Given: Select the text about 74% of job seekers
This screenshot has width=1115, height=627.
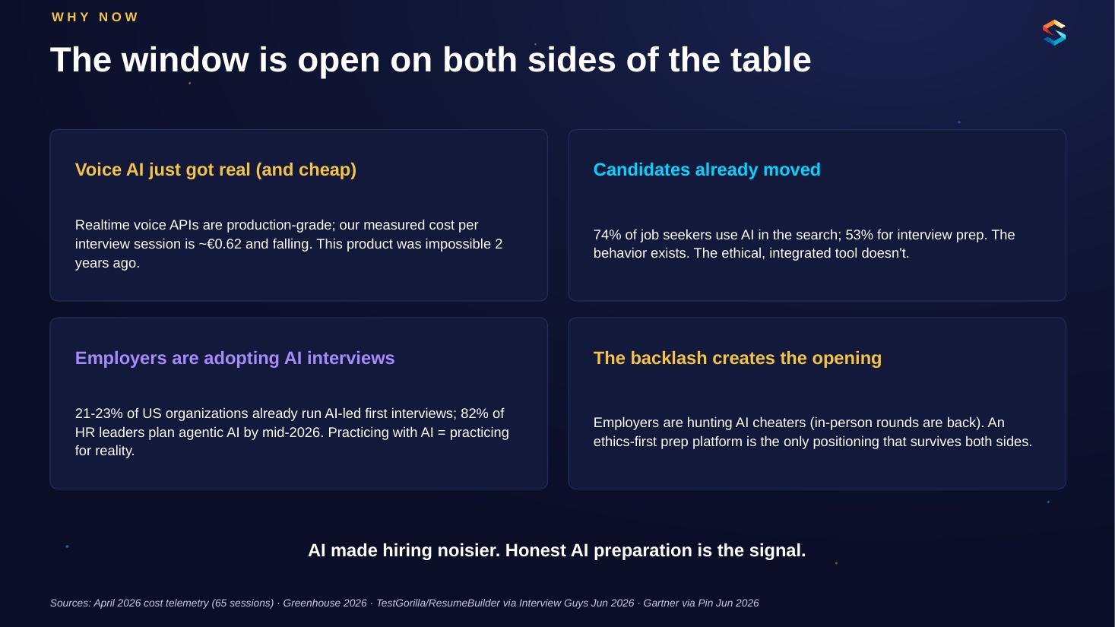Looking at the screenshot, I should click(x=804, y=244).
